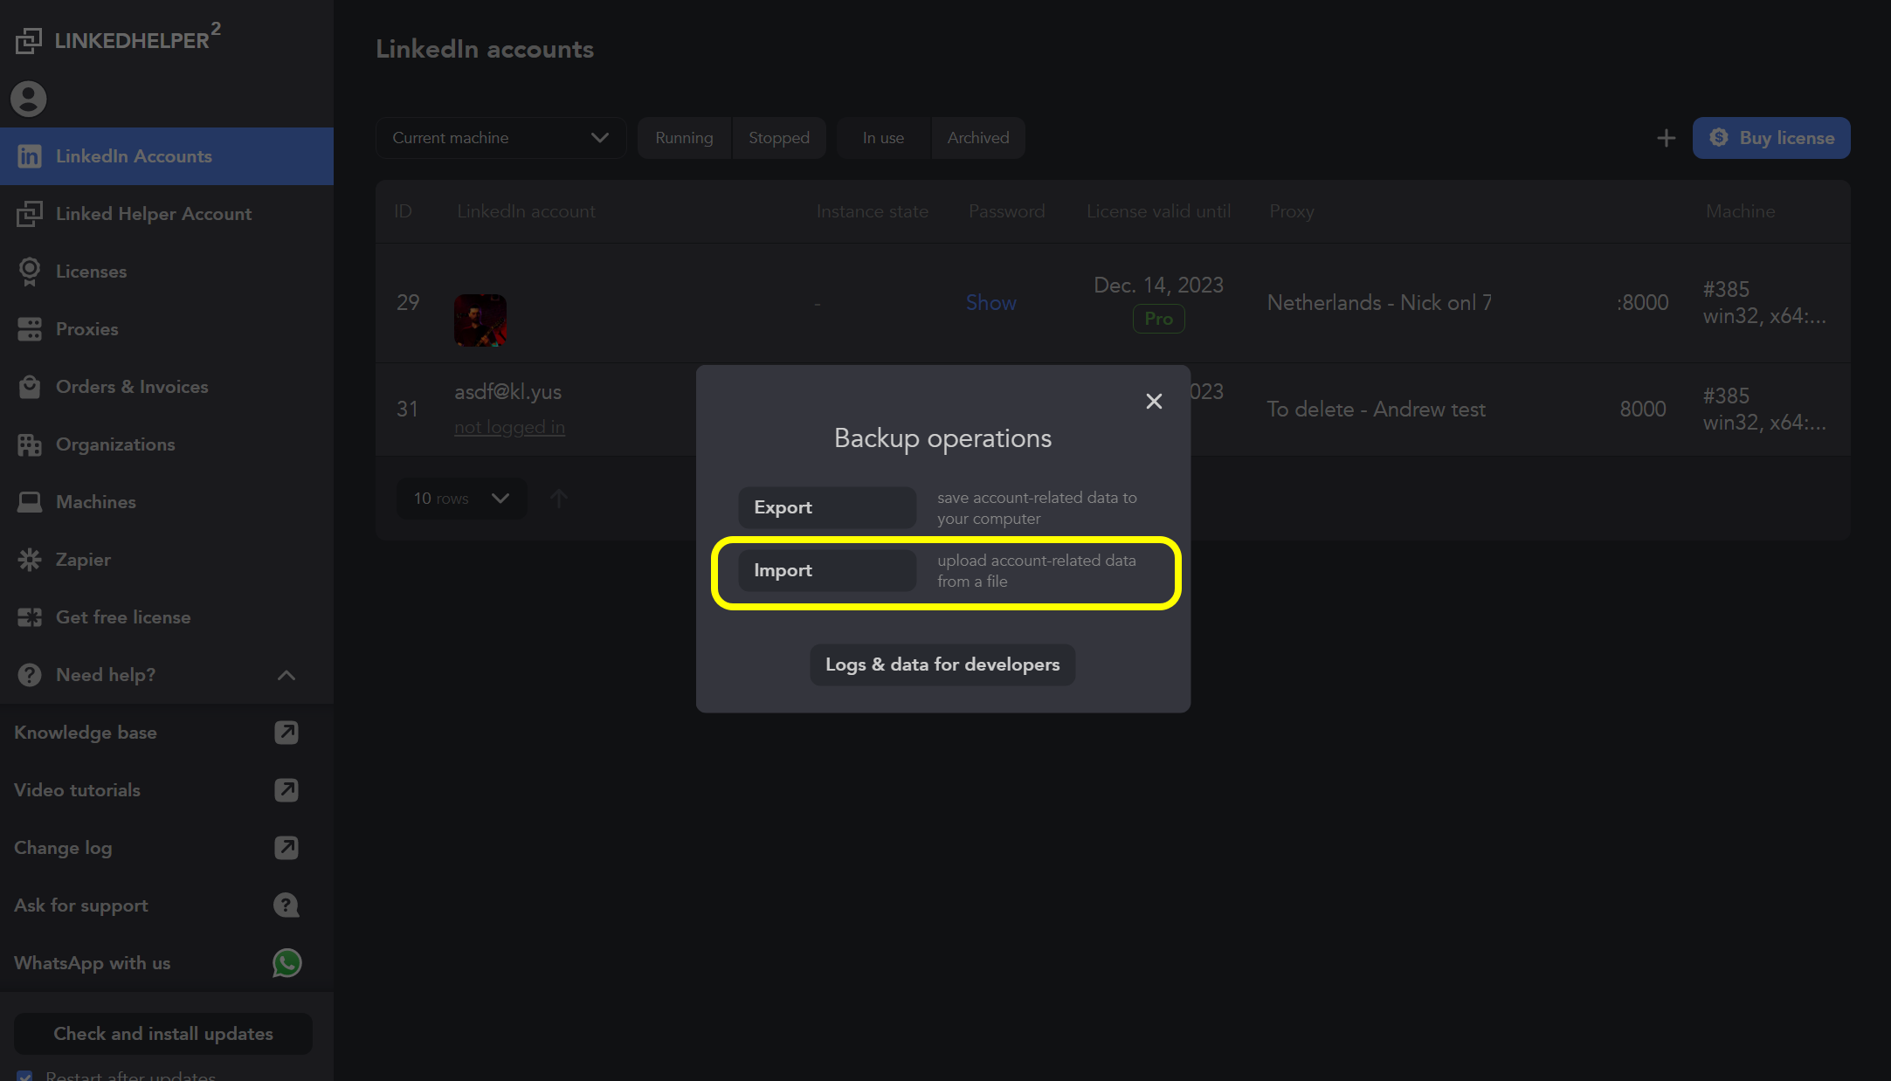This screenshot has width=1891, height=1081.
Task: Click the Proxies server icon
Action: (30, 329)
